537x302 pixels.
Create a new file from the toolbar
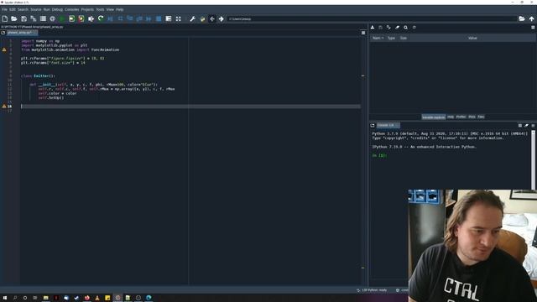pos(5,18)
